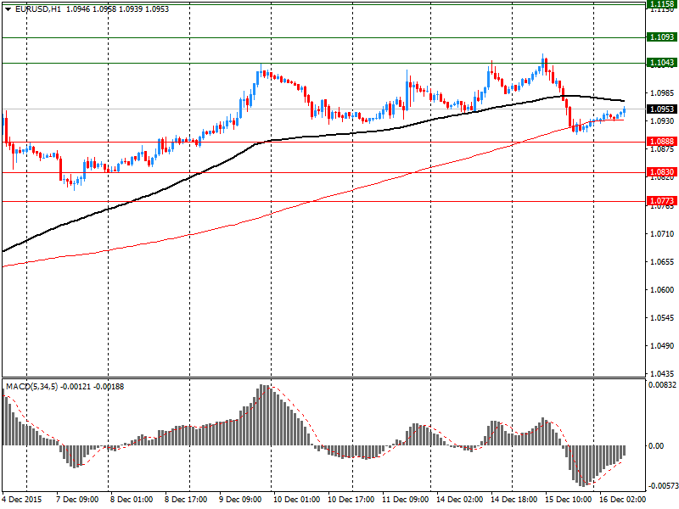Select the green 1.1158 level tag
This screenshot has height=509, width=679.
pos(662,4)
